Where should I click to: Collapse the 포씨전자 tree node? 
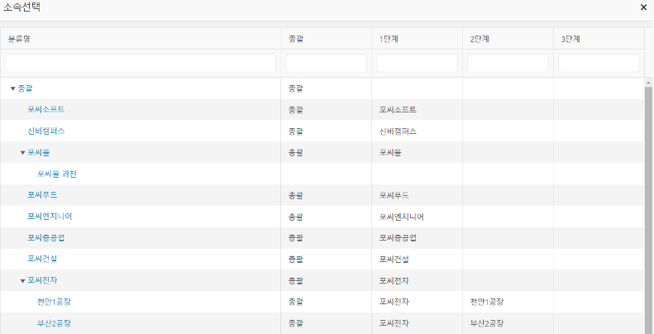(23, 281)
